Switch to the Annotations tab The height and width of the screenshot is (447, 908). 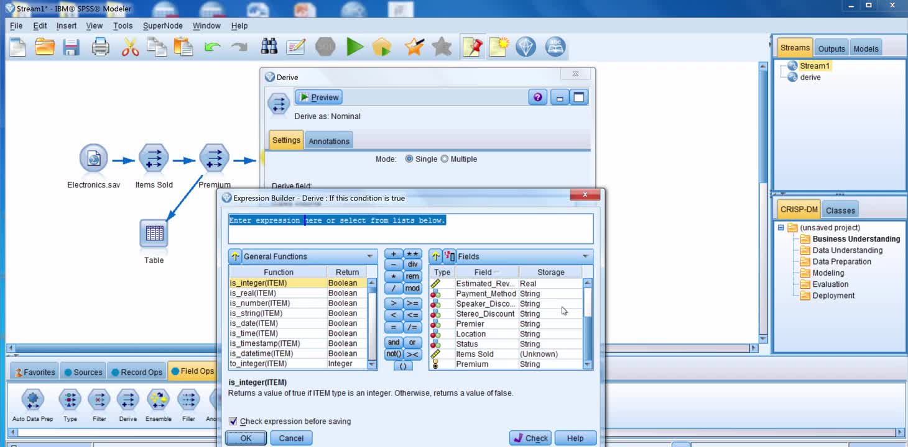[x=329, y=141]
